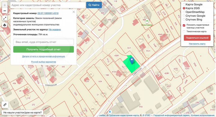Open Детали отчета и юридическая информация link
The width and height of the screenshot is (216, 117).
[x=43, y=56]
